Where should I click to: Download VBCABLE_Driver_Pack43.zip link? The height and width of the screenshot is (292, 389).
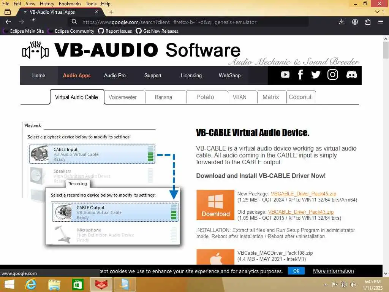pos(301,212)
